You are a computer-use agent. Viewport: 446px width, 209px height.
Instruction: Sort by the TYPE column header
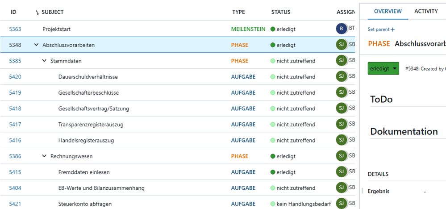pyautogui.click(x=238, y=12)
